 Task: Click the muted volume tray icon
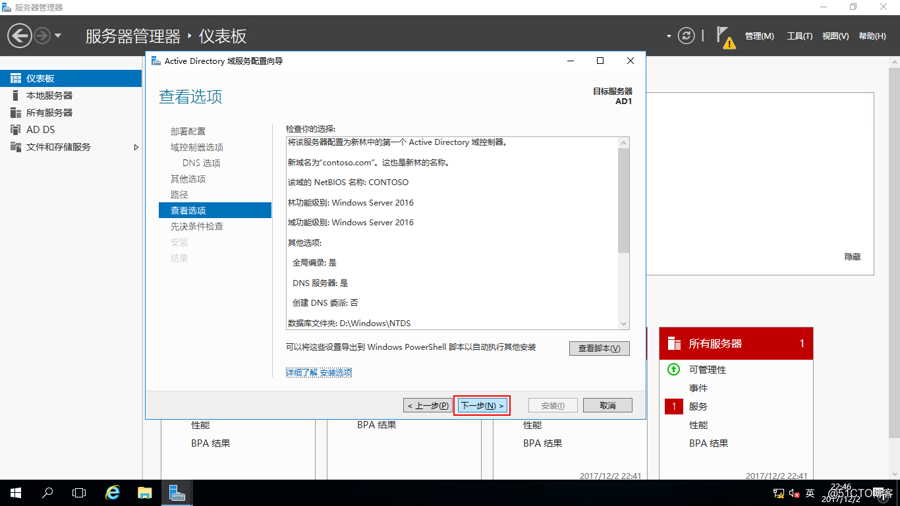click(x=794, y=493)
